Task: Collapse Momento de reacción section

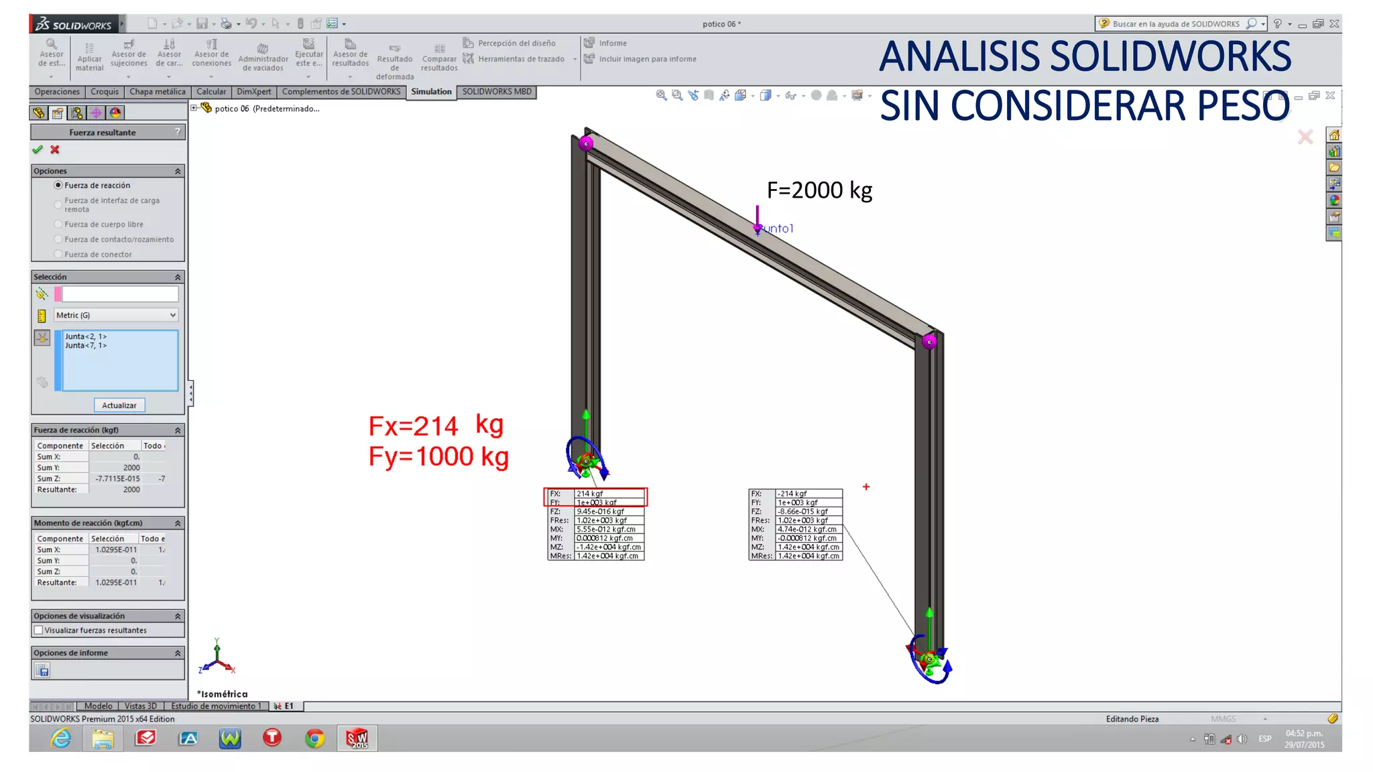Action: [178, 523]
